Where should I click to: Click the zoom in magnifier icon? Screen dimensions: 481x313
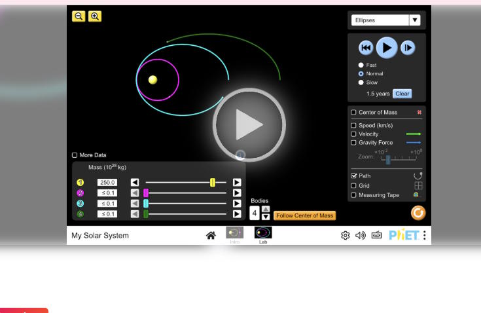95,17
